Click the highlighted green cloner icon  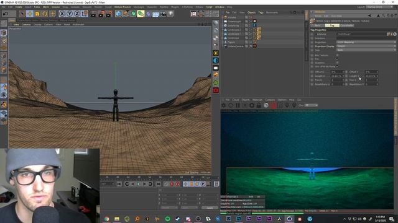(141, 14)
